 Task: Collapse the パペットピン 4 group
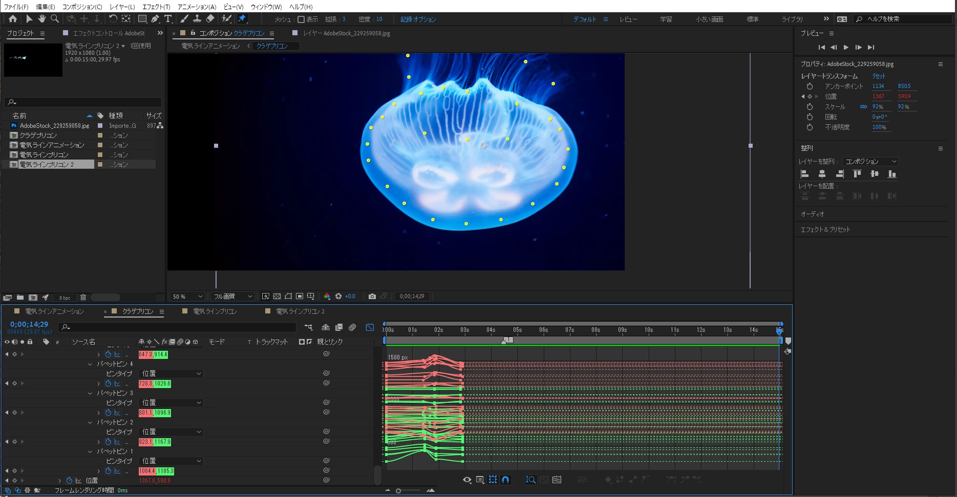pos(90,364)
